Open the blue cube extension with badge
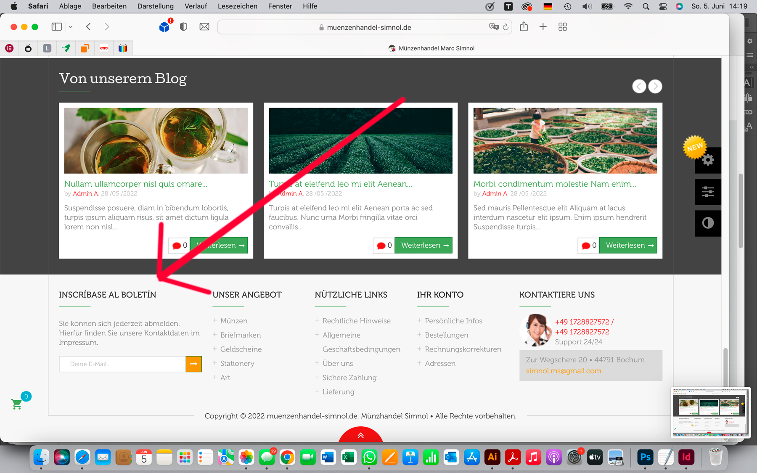Screen dimensions: 757x473 pos(164,27)
